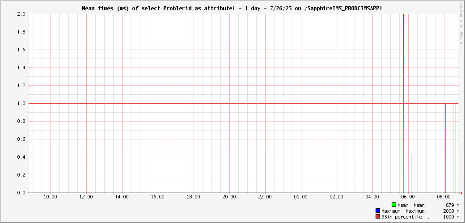Click the 00:00 x-axis label
465x223 pixels.
click(301, 197)
